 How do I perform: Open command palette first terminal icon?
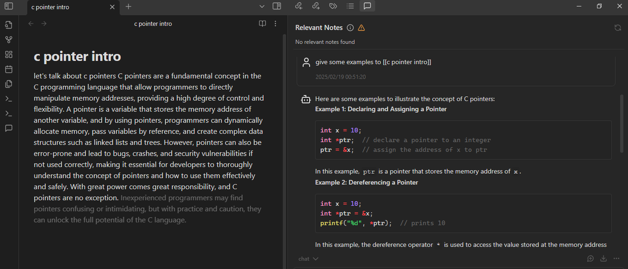pos(8,98)
